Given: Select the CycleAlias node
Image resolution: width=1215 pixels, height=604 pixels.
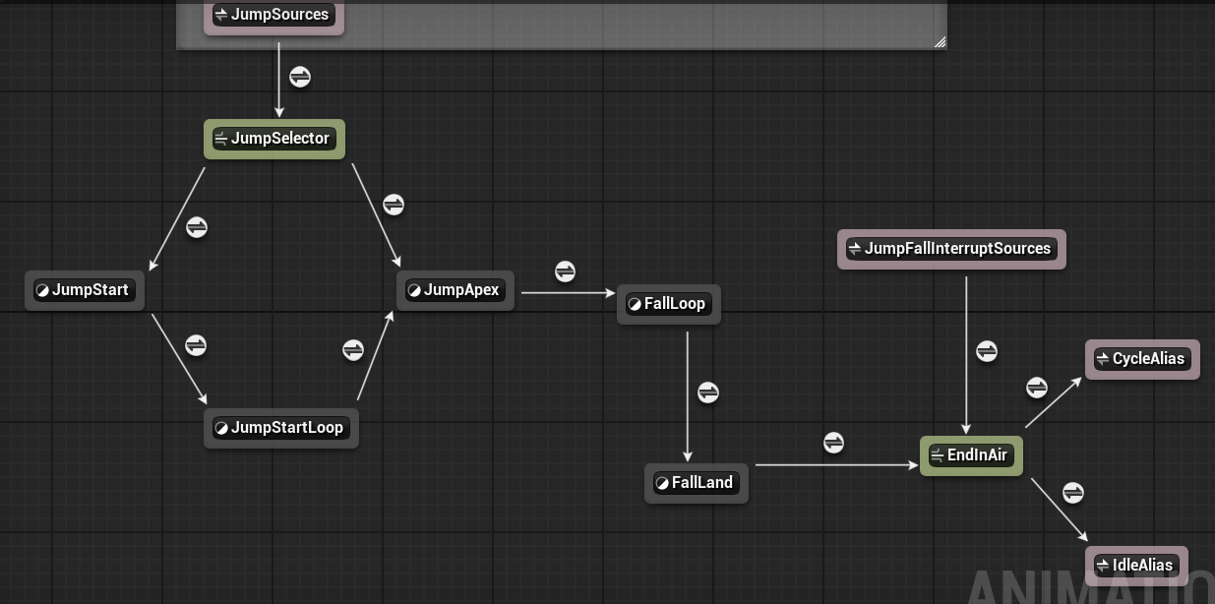Looking at the screenshot, I should coord(1142,359).
